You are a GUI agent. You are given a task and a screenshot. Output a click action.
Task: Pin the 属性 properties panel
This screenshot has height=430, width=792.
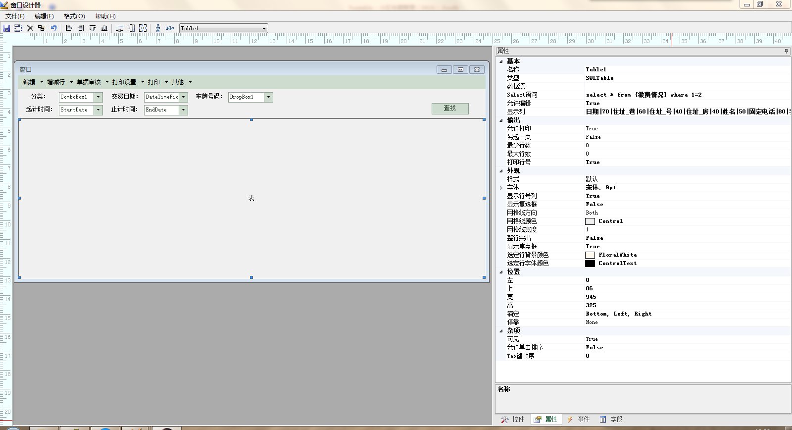click(x=786, y=51)
